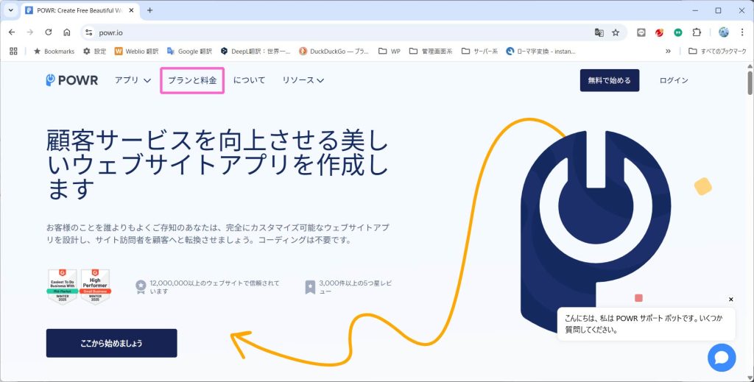Open the Chrome three-dot menu
The height and width of the screenshot is (382, 754).
(x=742, y=32)
